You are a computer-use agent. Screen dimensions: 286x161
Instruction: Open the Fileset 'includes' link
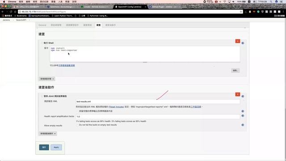(x=116, y=107)
